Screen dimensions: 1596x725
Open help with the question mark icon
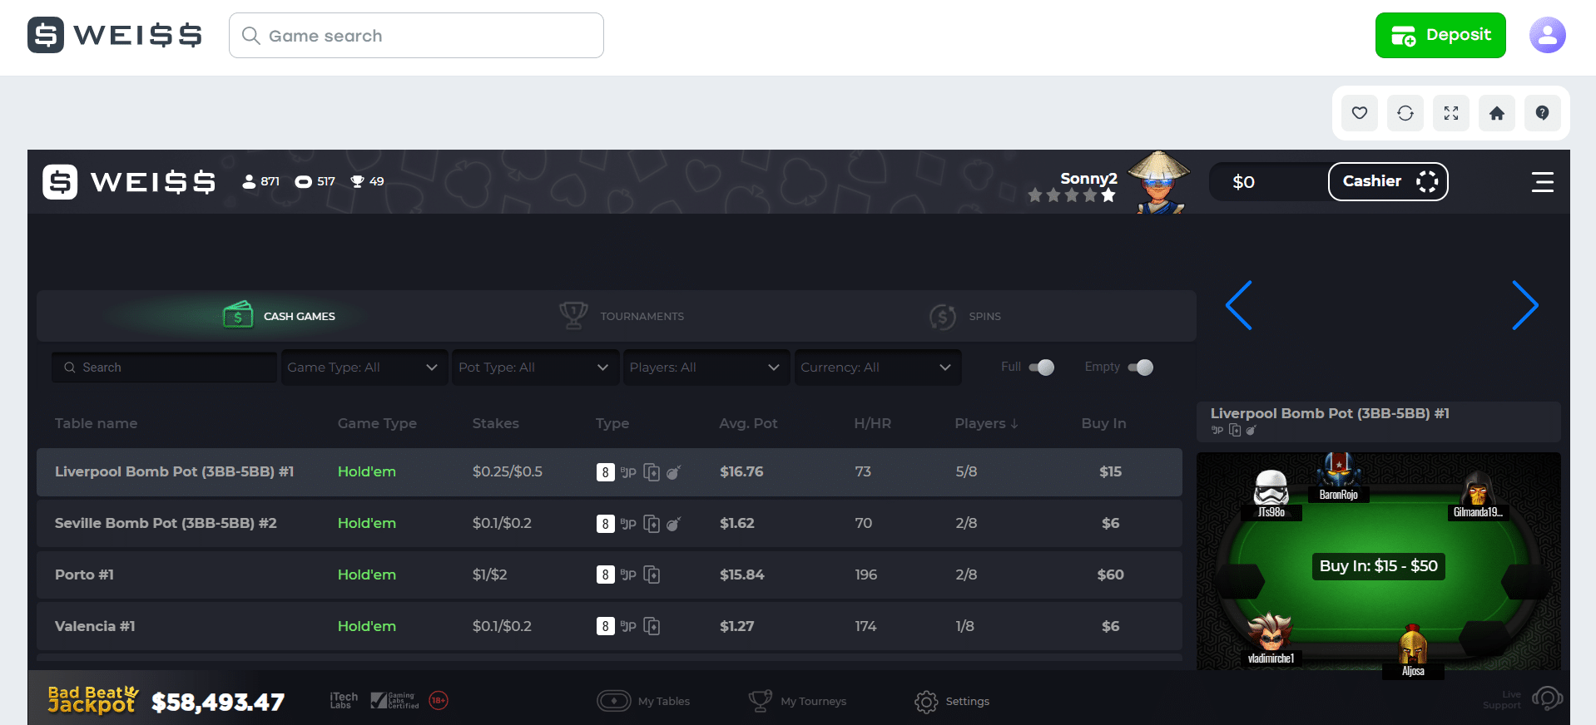1542,113
